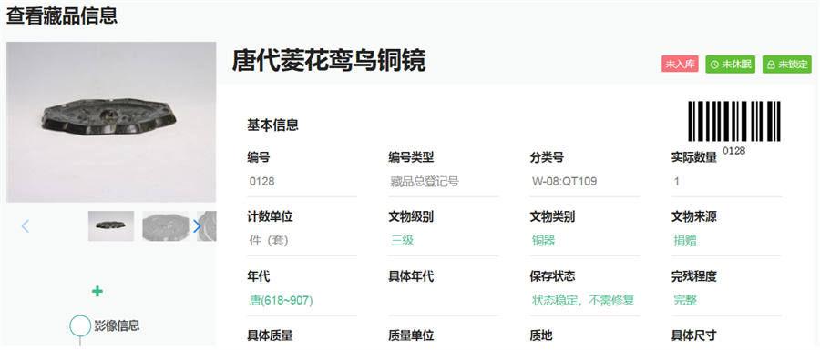The height and width of the screenshot is (350, 820).
Task: Click the 具体质量 field label
Action: [270, 335]
